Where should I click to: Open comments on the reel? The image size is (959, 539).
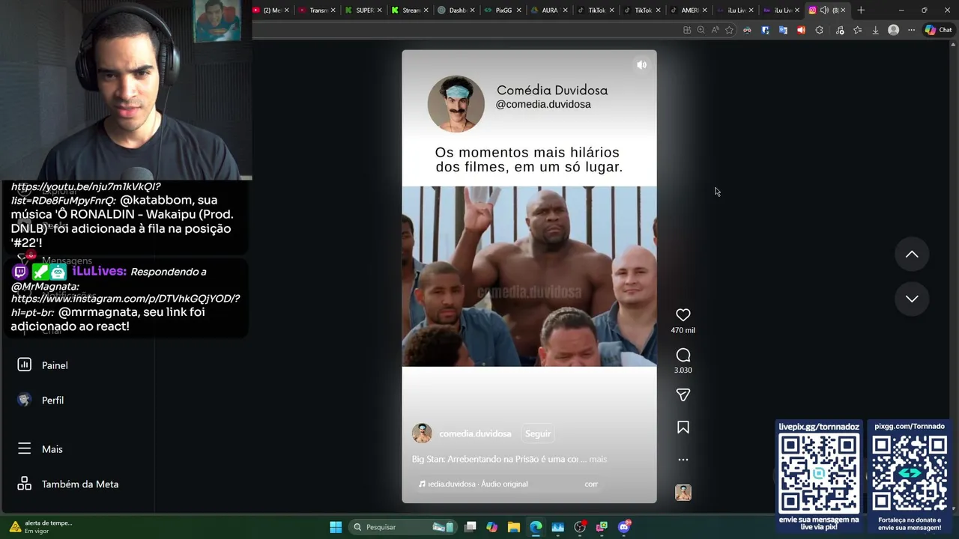click(683, 355)
